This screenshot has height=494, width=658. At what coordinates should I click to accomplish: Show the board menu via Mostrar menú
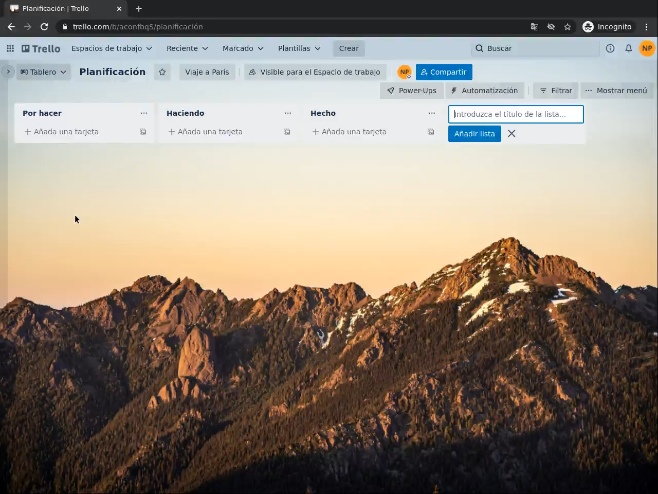[x=616, y=91]
